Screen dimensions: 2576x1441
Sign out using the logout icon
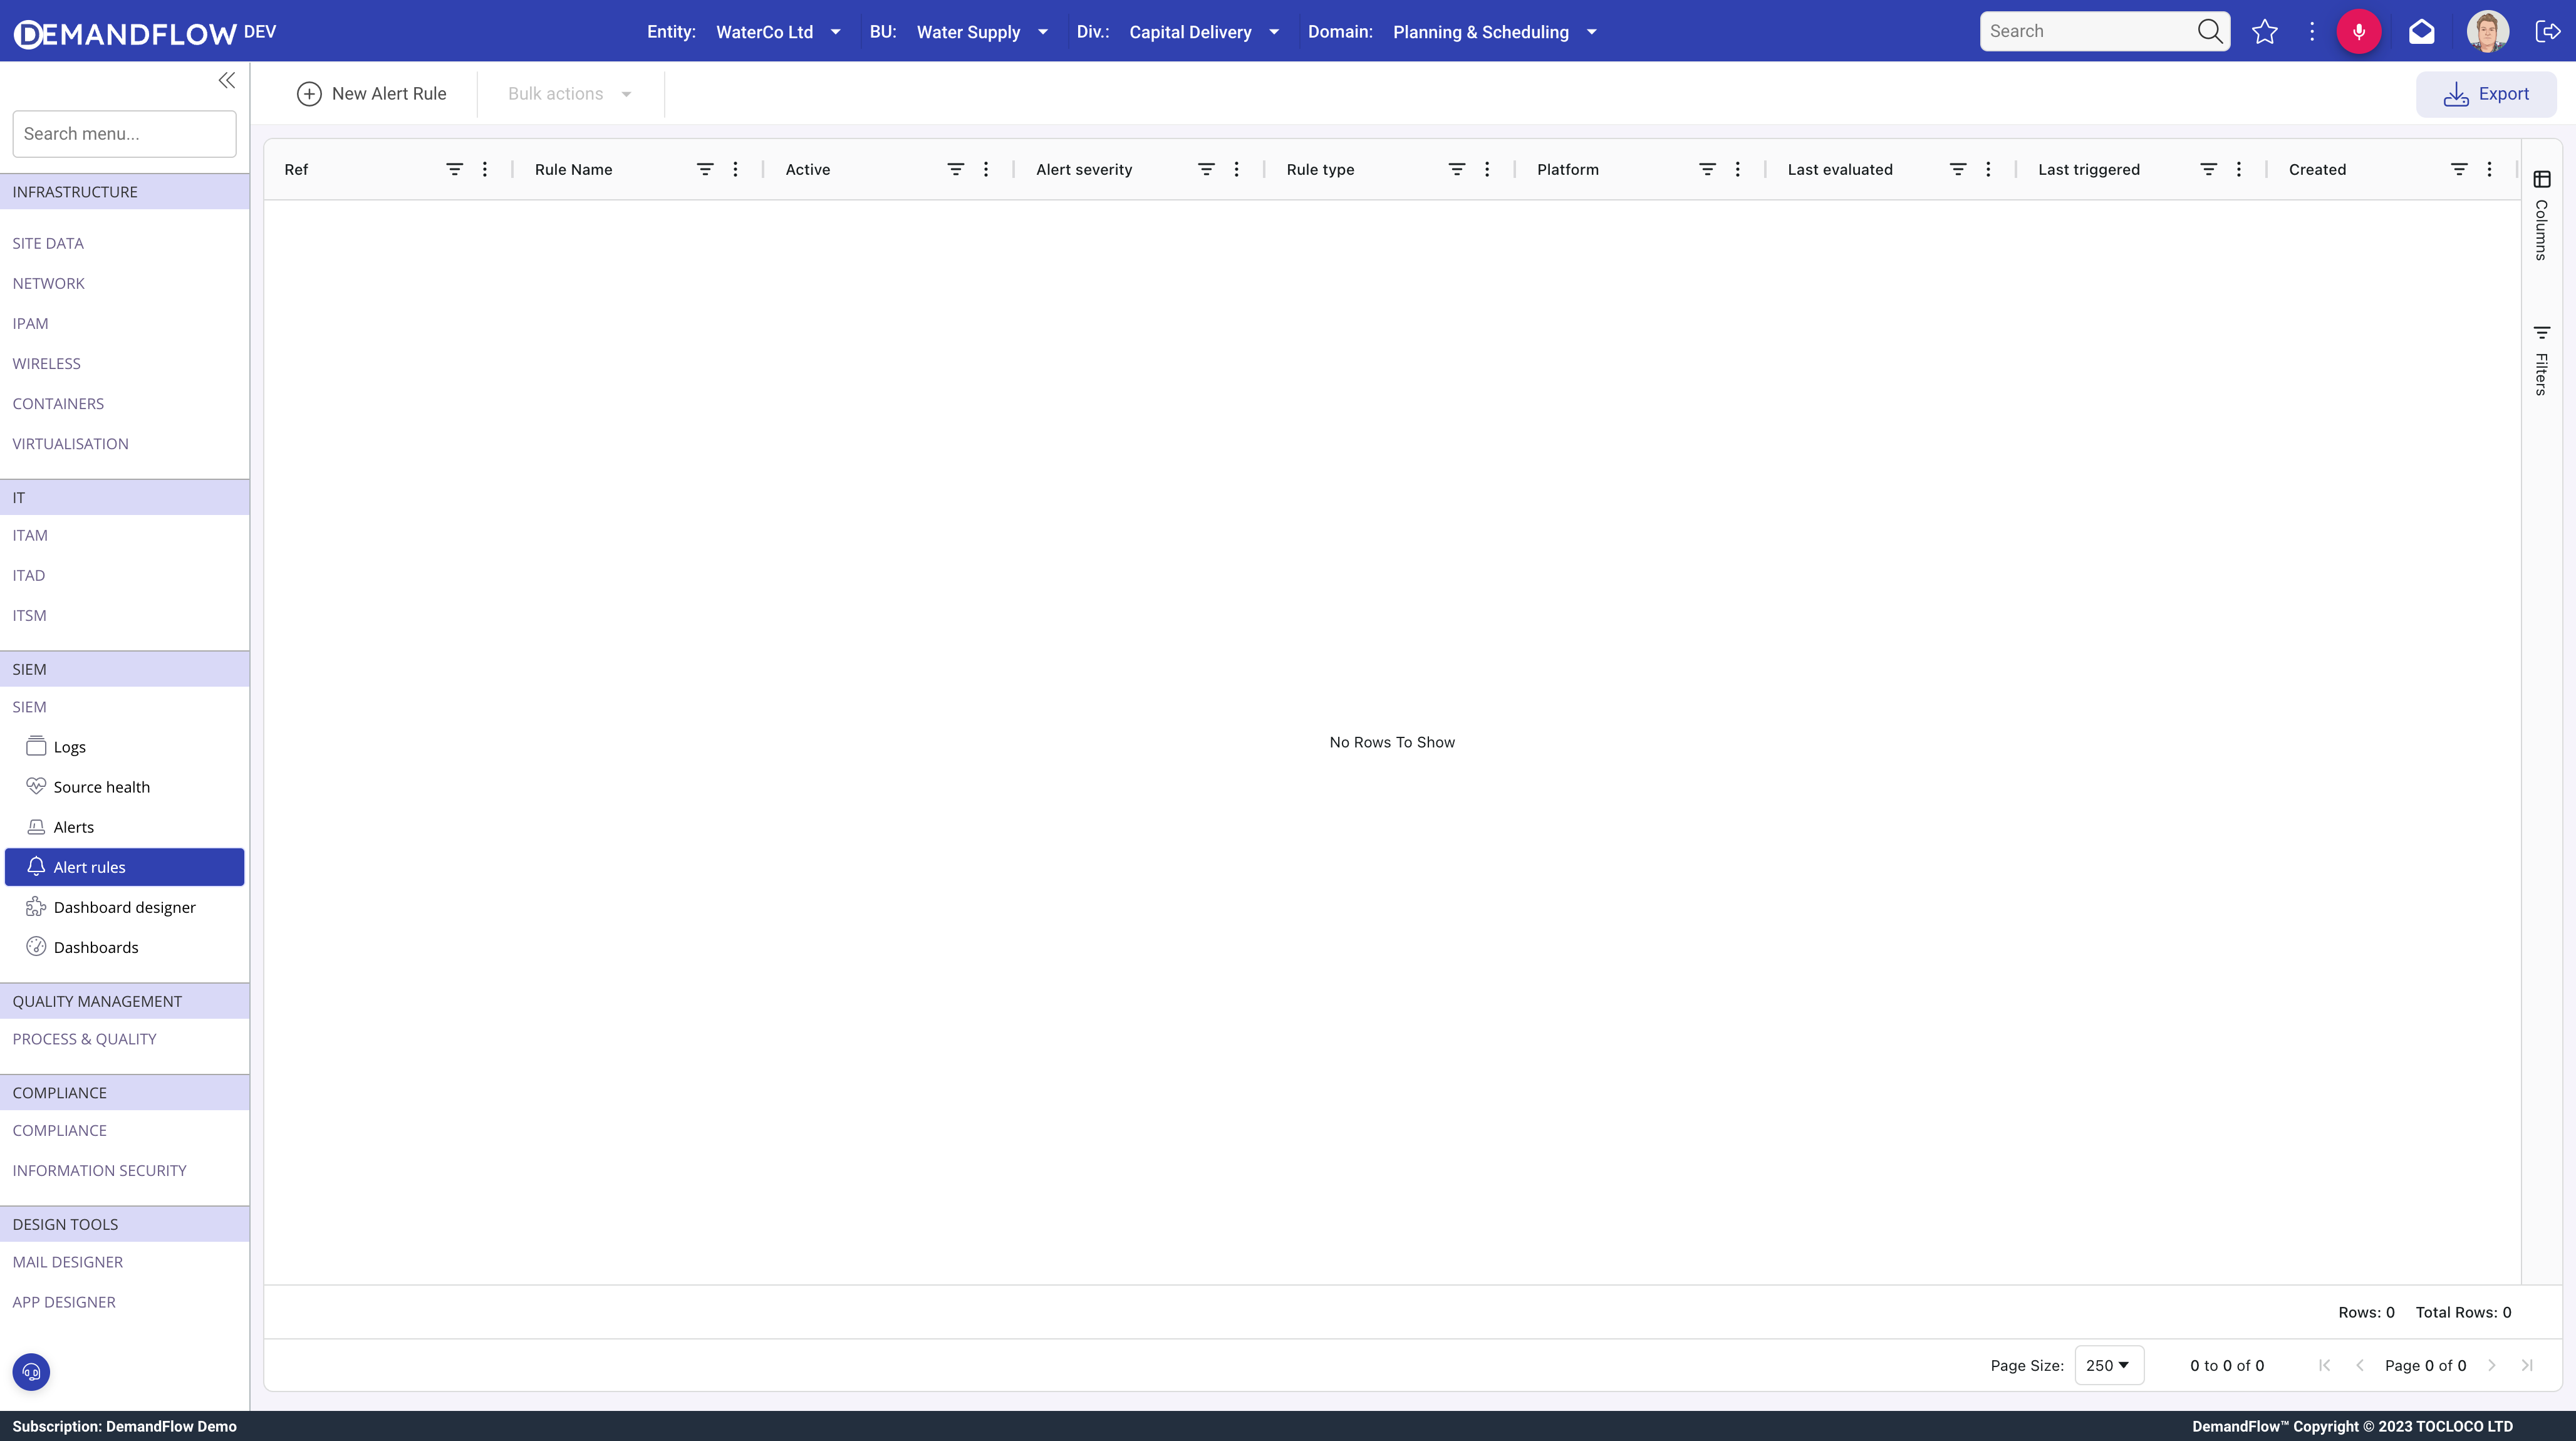click(2549, 31)
